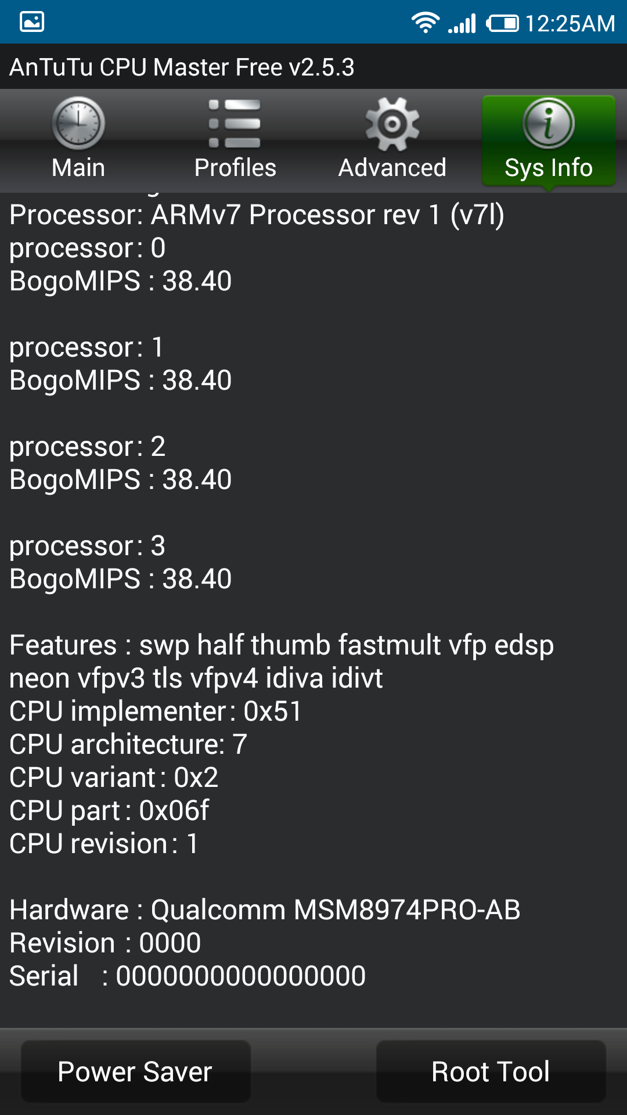The width and height of the screenshot is (627, 1115).
Task: Tap the Hardware Qualcomm MSM8974PRO-AB line
Action: point(265,910)
